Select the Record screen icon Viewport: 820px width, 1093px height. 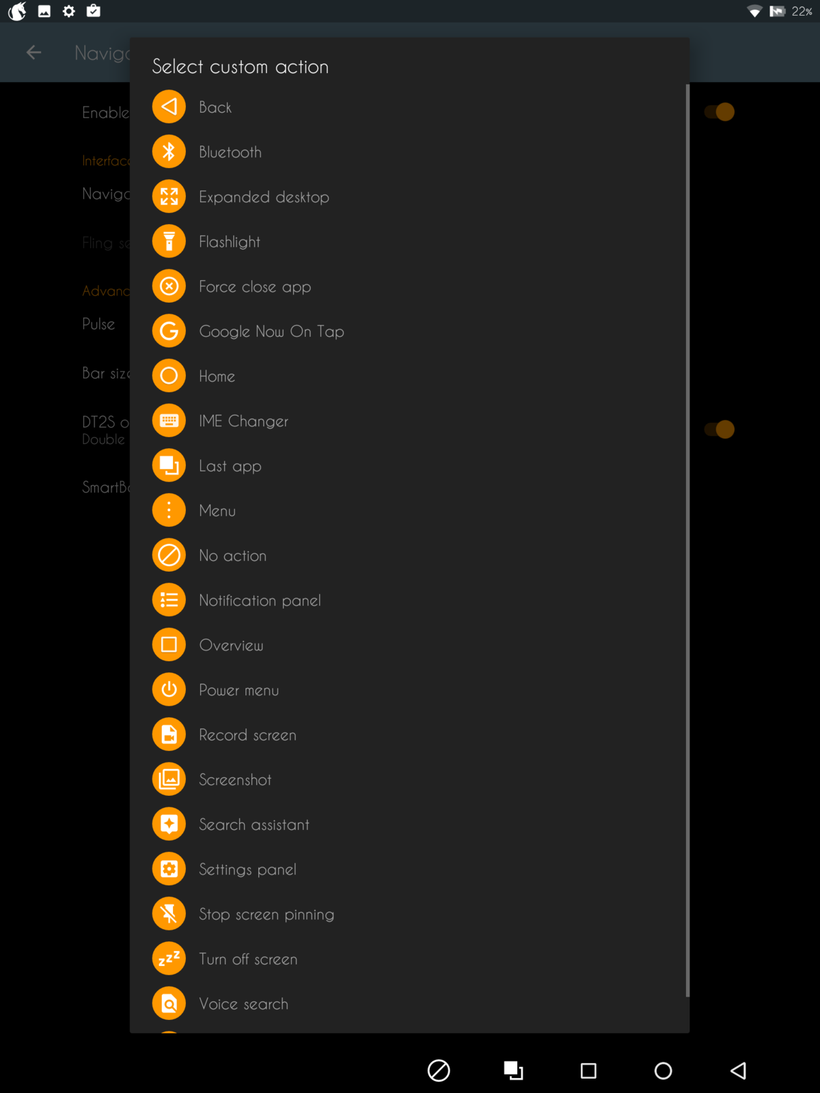[169, 735]
